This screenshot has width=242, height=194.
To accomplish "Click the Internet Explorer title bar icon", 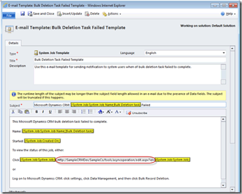I will 5,6.
